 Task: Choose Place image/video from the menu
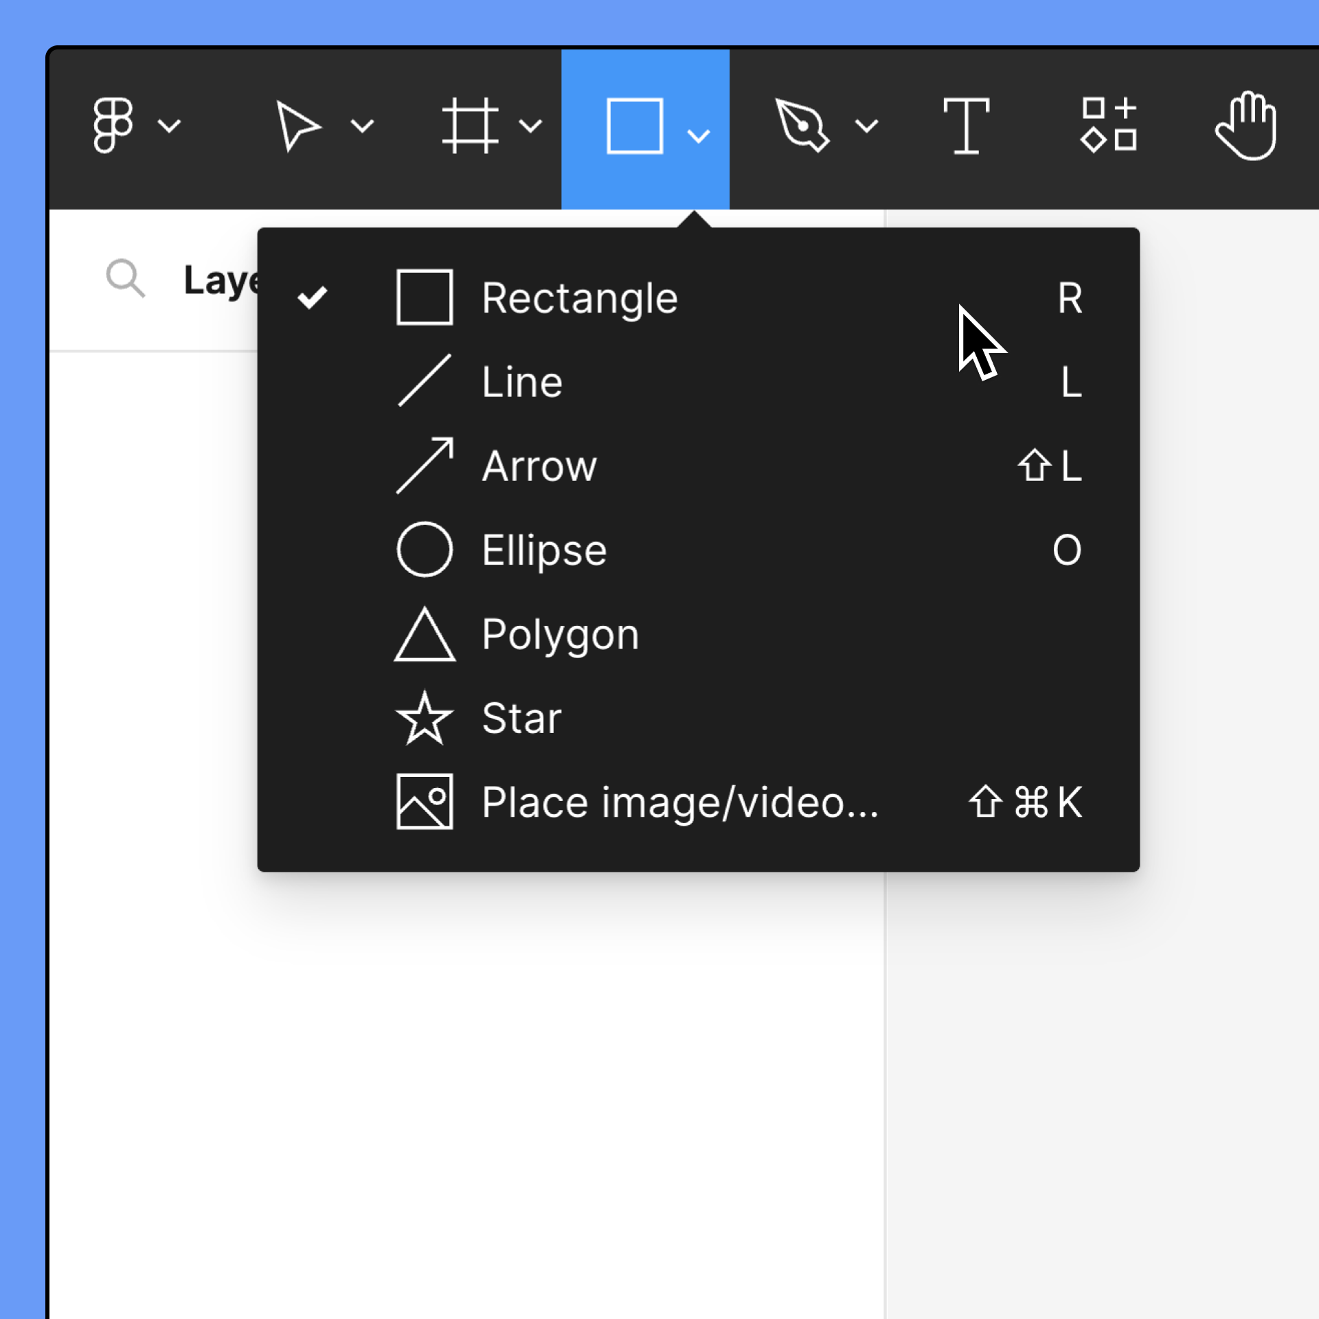pyautogui.click(x=680, y=802)
